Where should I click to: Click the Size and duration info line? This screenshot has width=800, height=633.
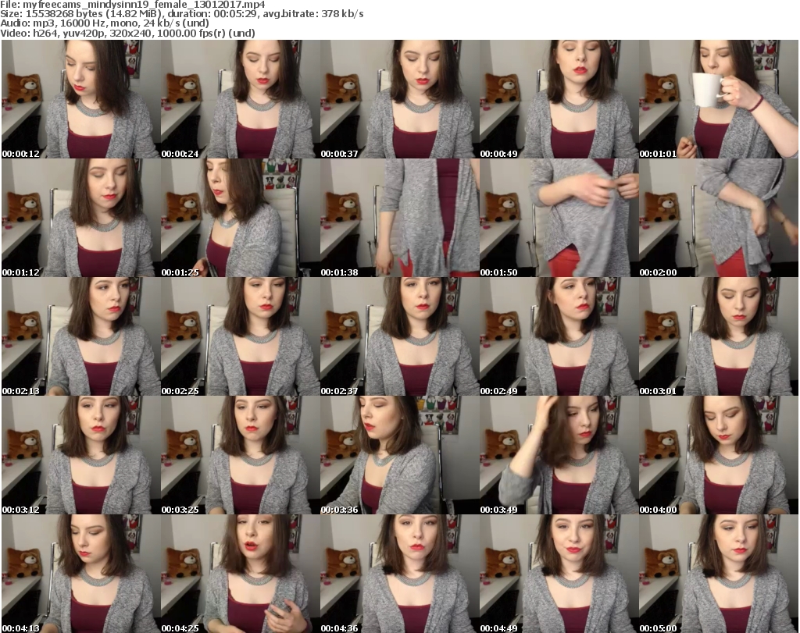pyautogui.click(x=181, y=14)
